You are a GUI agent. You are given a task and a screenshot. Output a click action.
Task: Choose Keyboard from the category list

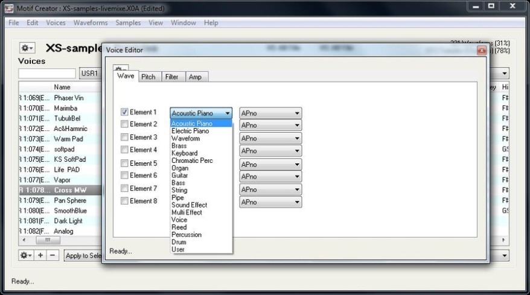tap(201, 153)
